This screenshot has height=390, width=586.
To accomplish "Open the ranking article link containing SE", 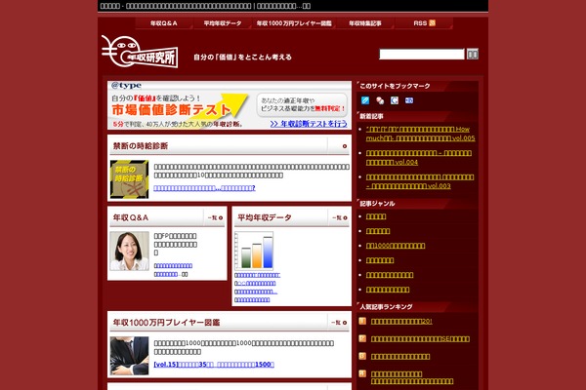I will coord(420,339).
